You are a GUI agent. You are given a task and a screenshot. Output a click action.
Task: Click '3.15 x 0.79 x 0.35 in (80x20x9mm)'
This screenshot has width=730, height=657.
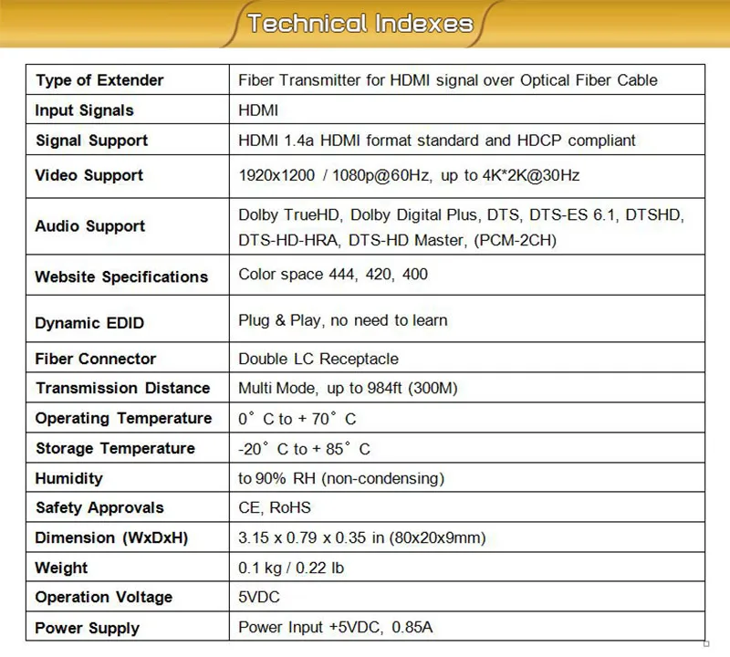(361, 537)
